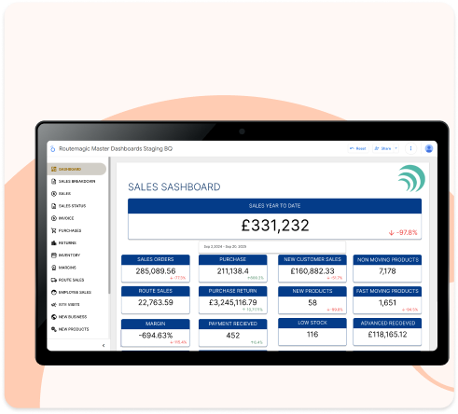Click the Share button

[383, 148]
